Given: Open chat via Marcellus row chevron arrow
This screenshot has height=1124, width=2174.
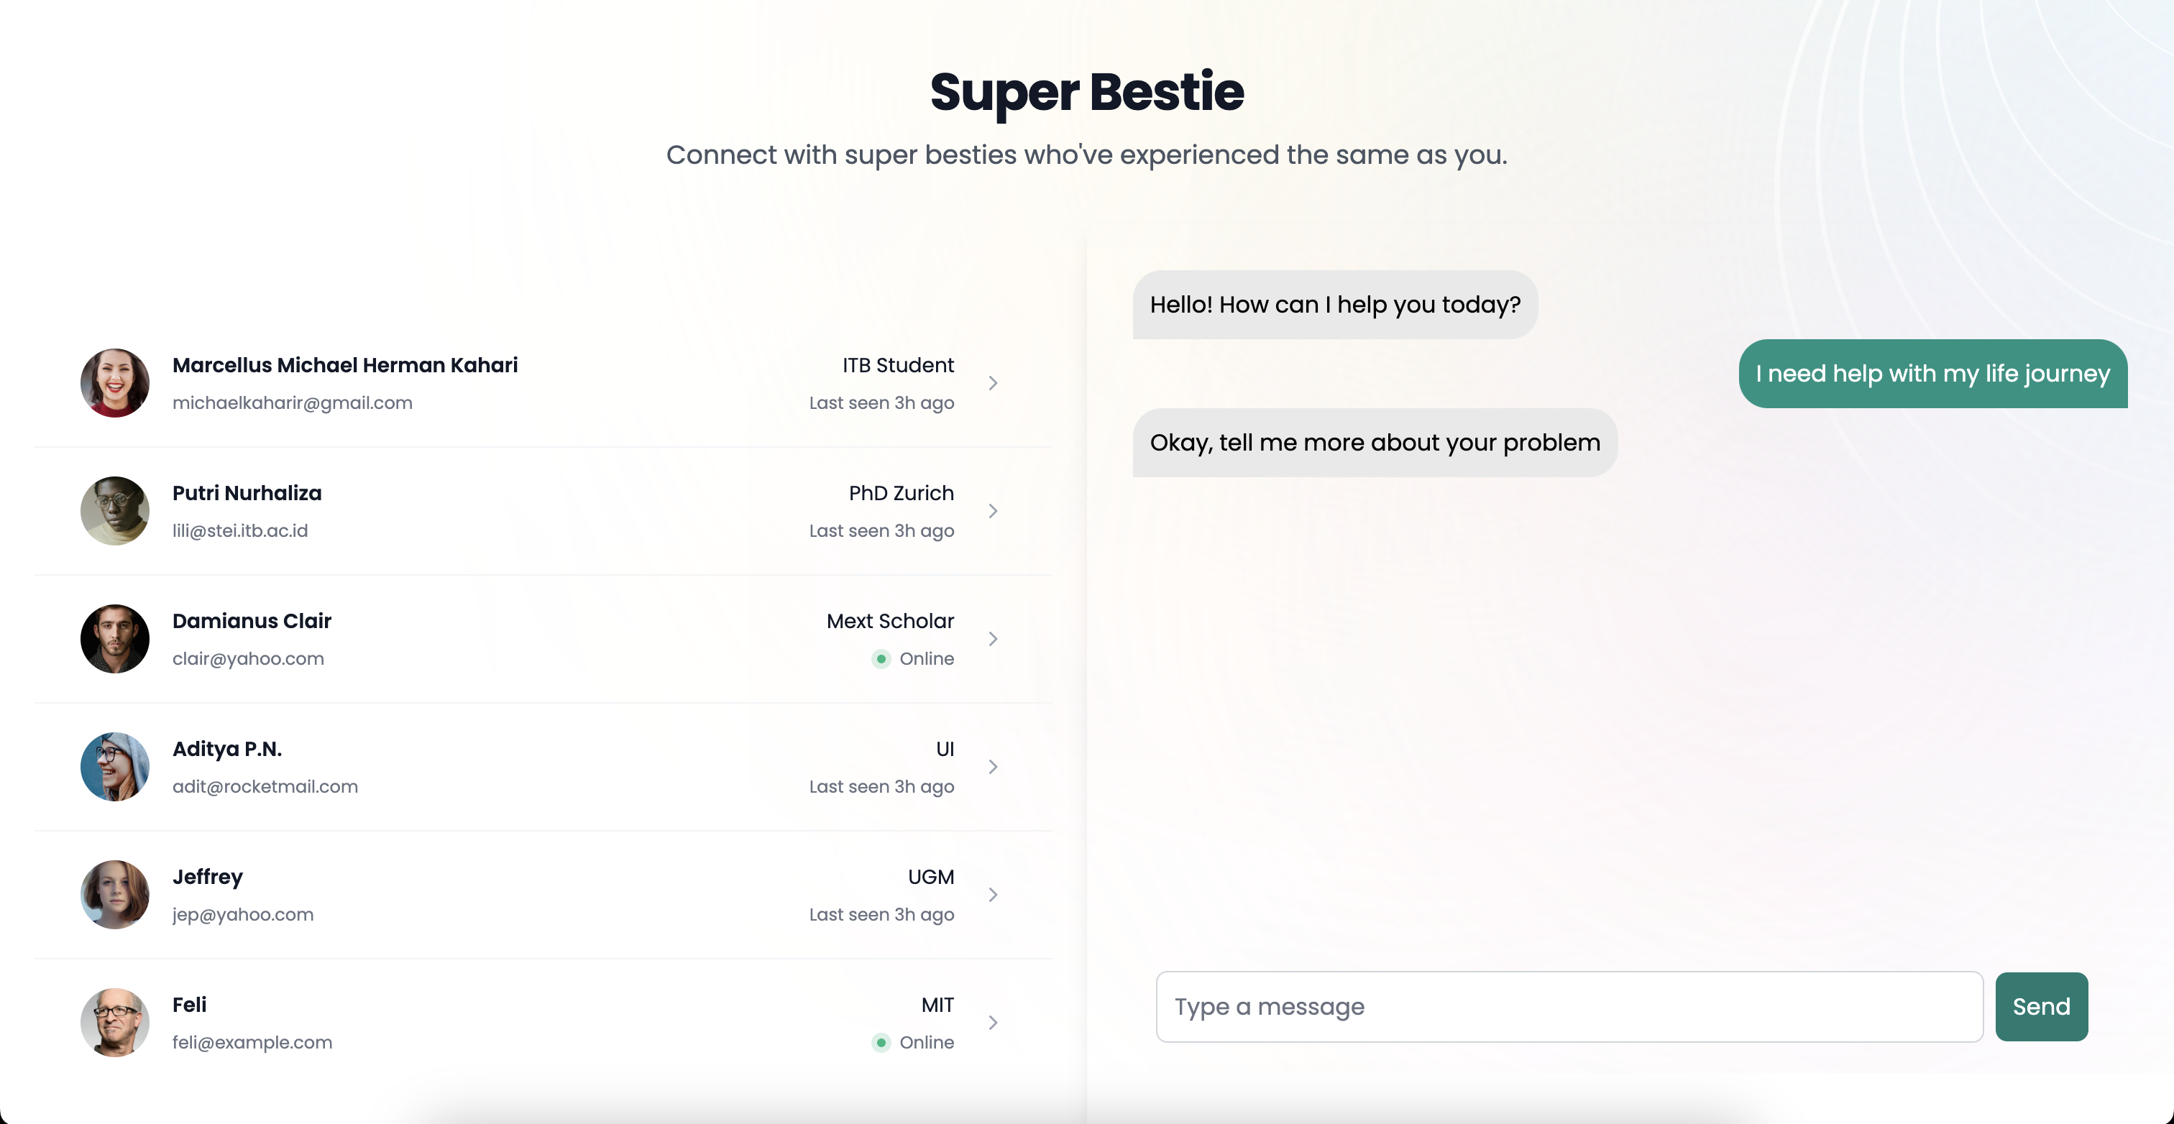Looking at the screenshot, I should pos(993,383).
